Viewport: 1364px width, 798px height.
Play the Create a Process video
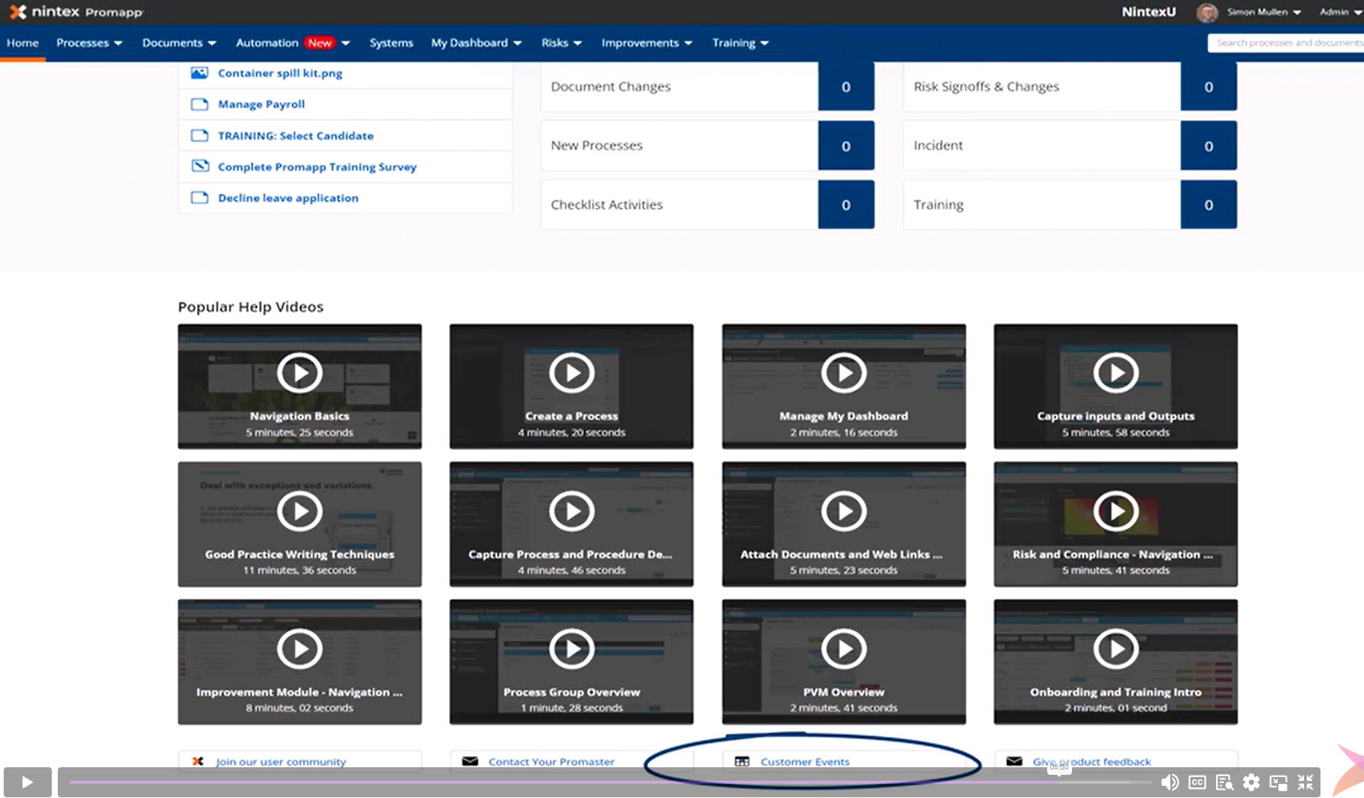(571, 373)
